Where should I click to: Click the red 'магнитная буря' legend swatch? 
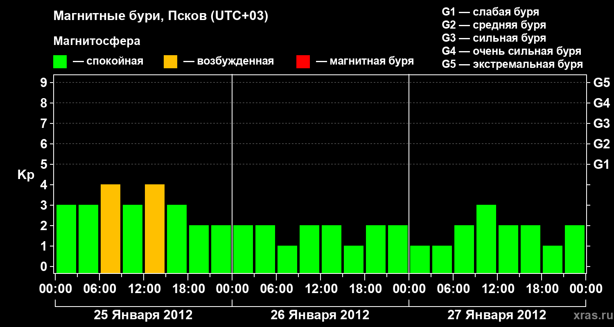point(303,62)
